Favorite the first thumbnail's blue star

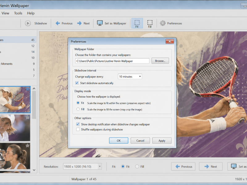(x=27, y=89)
